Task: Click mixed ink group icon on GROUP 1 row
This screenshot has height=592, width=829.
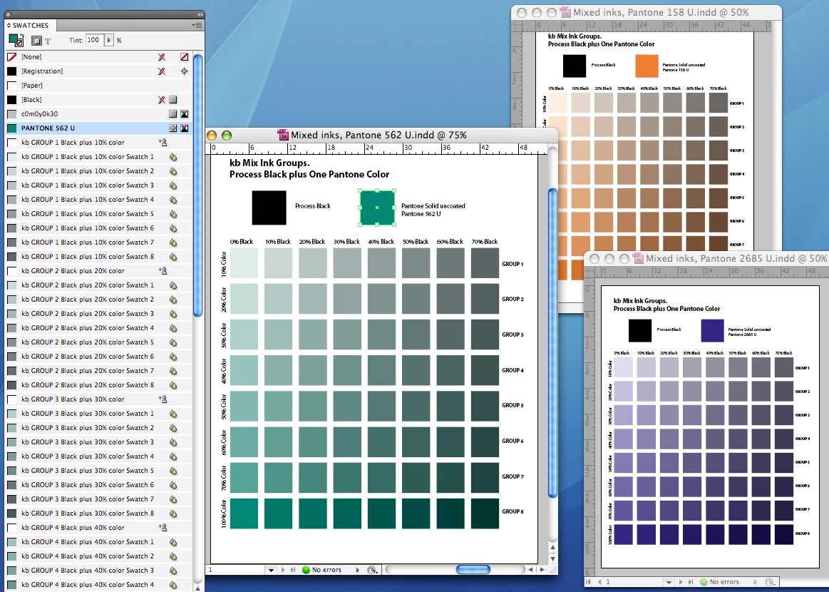Action: [163, 143]
